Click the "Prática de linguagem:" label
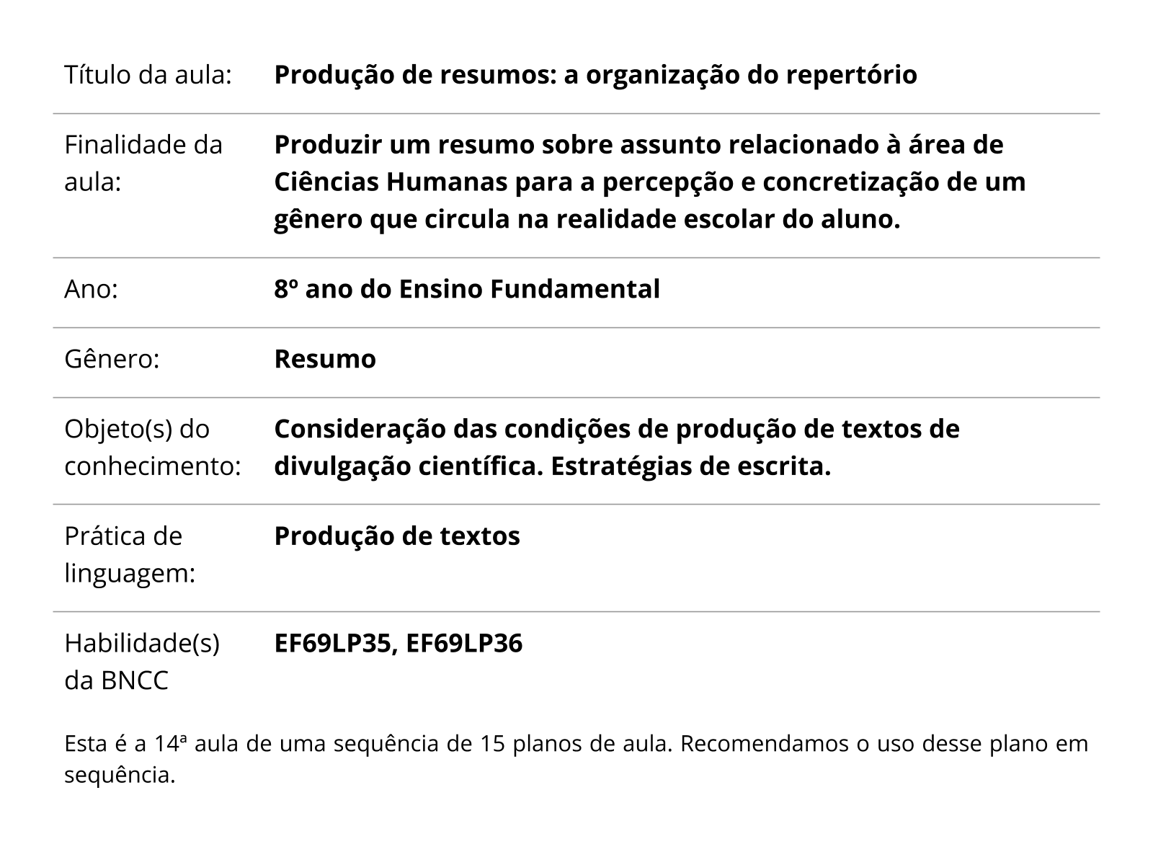1153x865 pixels. point(130,554)
